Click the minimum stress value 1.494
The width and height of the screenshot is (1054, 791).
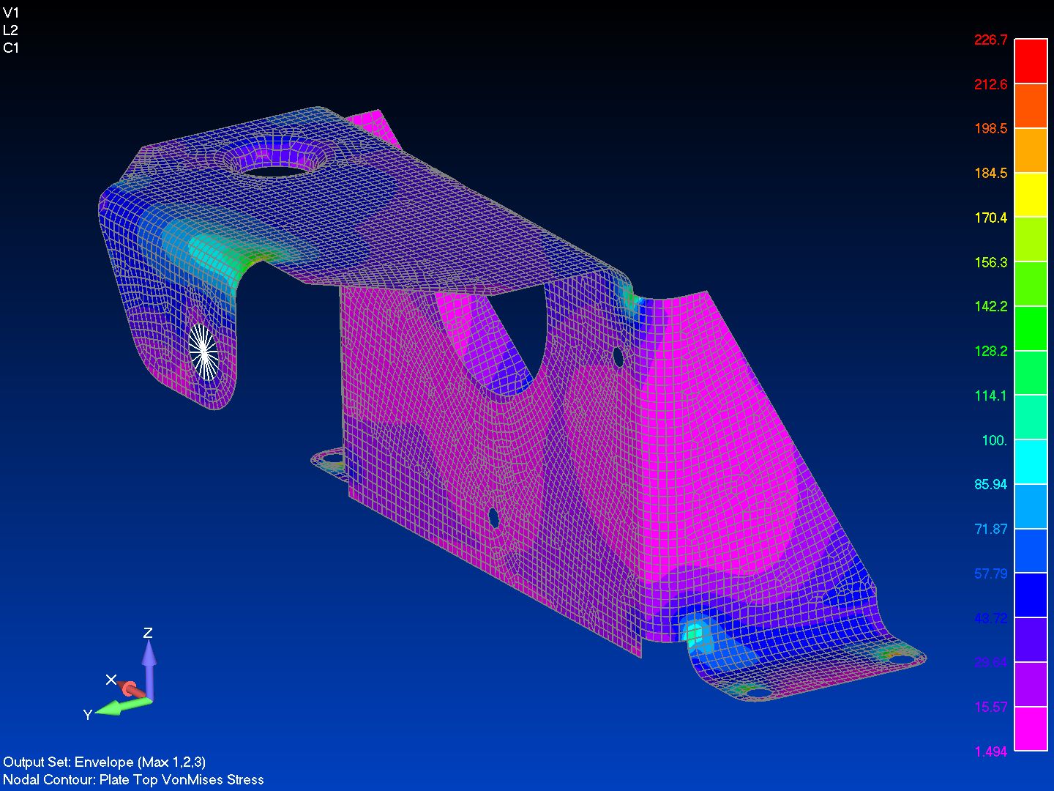[992, 751]
